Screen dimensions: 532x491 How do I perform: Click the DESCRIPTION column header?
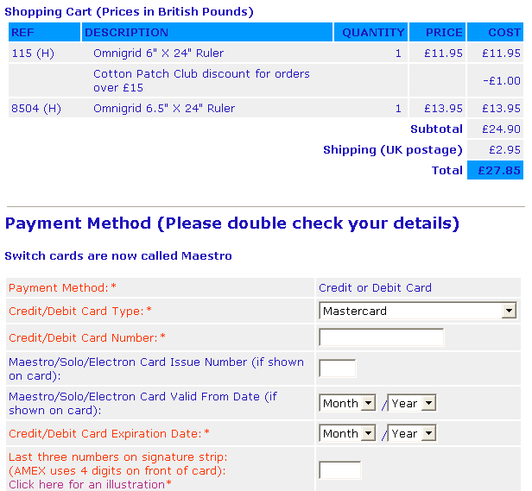click(x=126, y=32)
